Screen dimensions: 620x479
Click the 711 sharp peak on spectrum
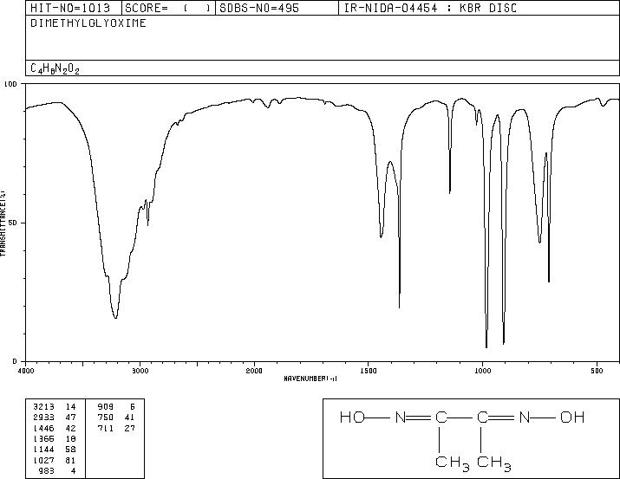(549, 281)
